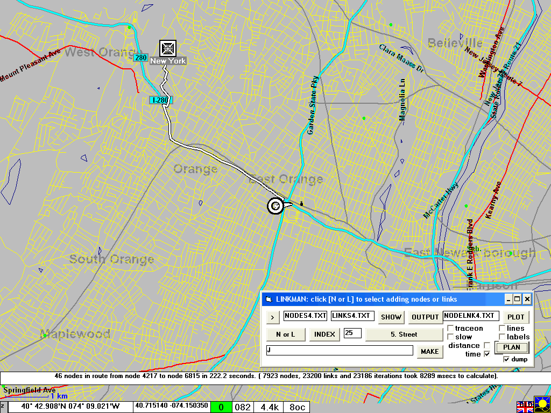Click the MAKE button
Screen dimensions: 551x413
(x=430, y=351)
